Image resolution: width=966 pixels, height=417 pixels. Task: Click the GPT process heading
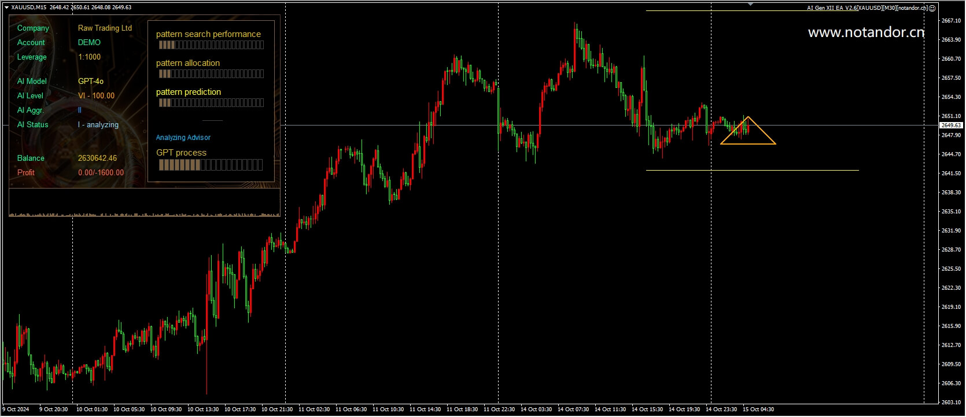point(181,153)
